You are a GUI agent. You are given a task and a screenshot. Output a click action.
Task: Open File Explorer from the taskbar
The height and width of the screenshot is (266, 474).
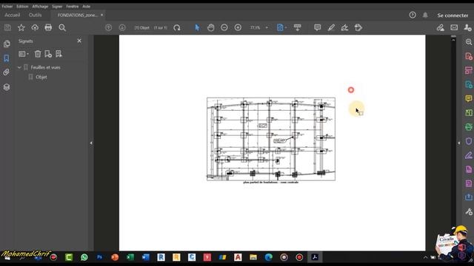click(x=253, y=257)
